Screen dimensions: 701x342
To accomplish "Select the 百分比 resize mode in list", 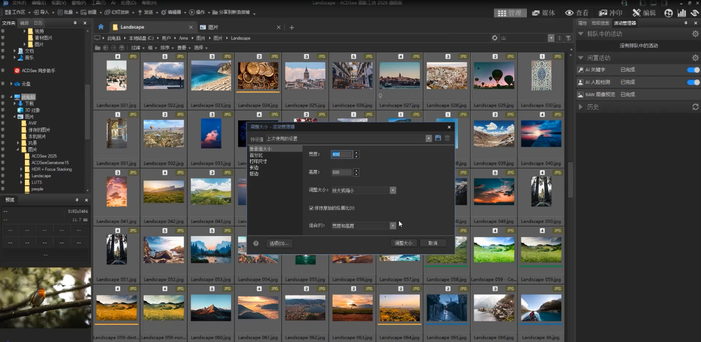I will click(256, 156).
